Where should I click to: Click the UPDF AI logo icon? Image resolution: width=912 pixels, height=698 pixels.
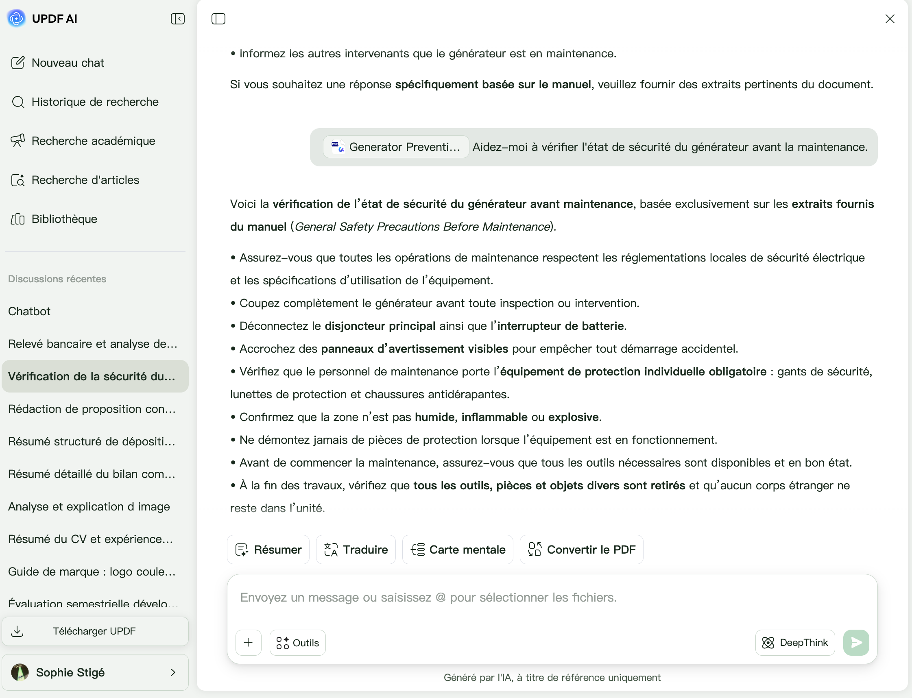point(16,19)
